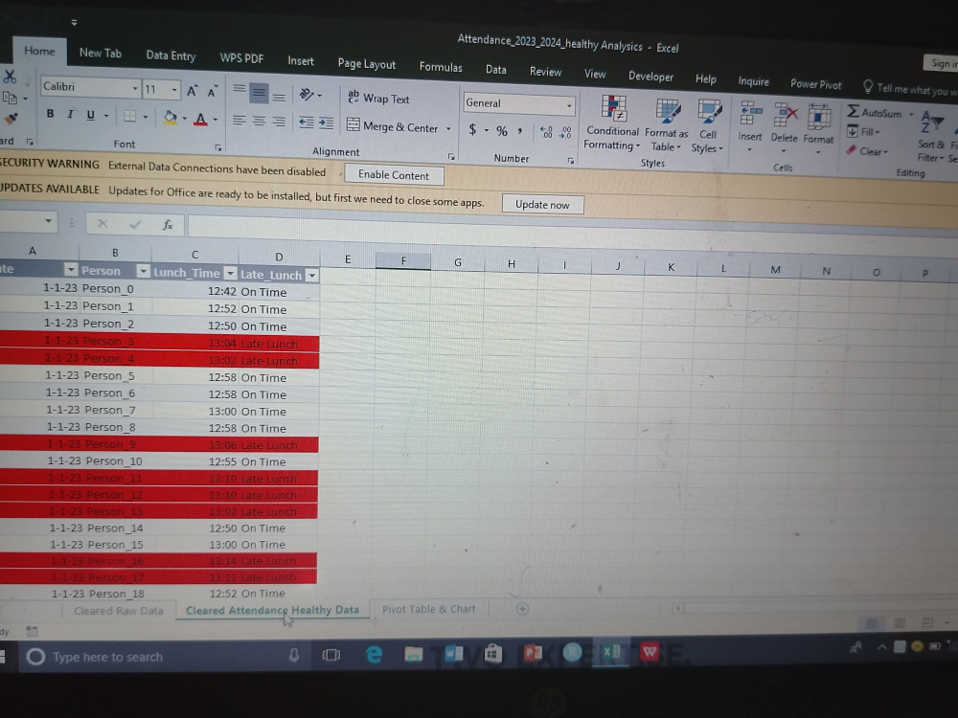Screen dimensions: 958x718
Task: Click the Cut scissors icon
Action: pos(10,77)
